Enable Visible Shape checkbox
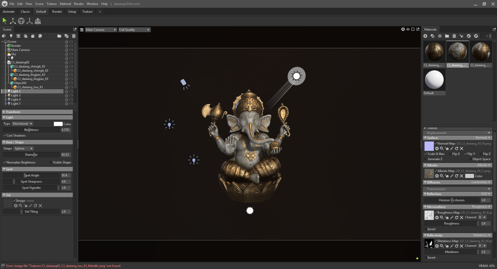Image resolution: width=497 pixels, height=269 pixels. click(x=51, y=162)
